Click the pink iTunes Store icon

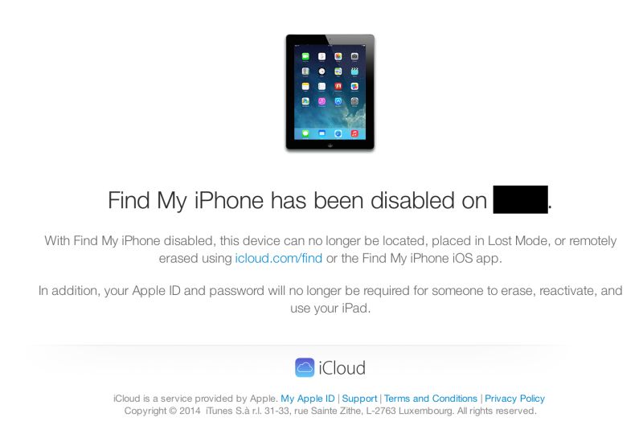click(322, 101)
